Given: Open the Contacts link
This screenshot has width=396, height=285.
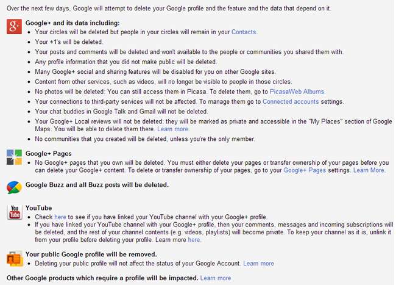Looking at the screenshot, I should point(244,32).
